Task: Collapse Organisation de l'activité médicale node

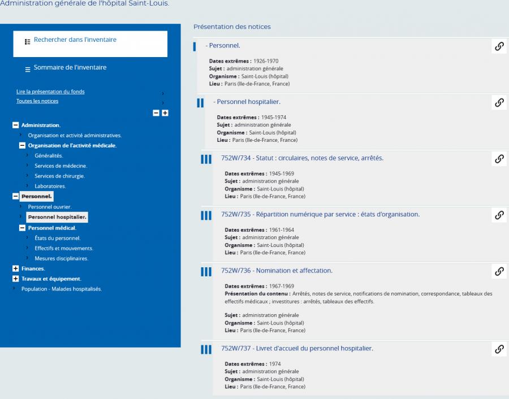Action: pyautogui.click(x=22, y=145)
